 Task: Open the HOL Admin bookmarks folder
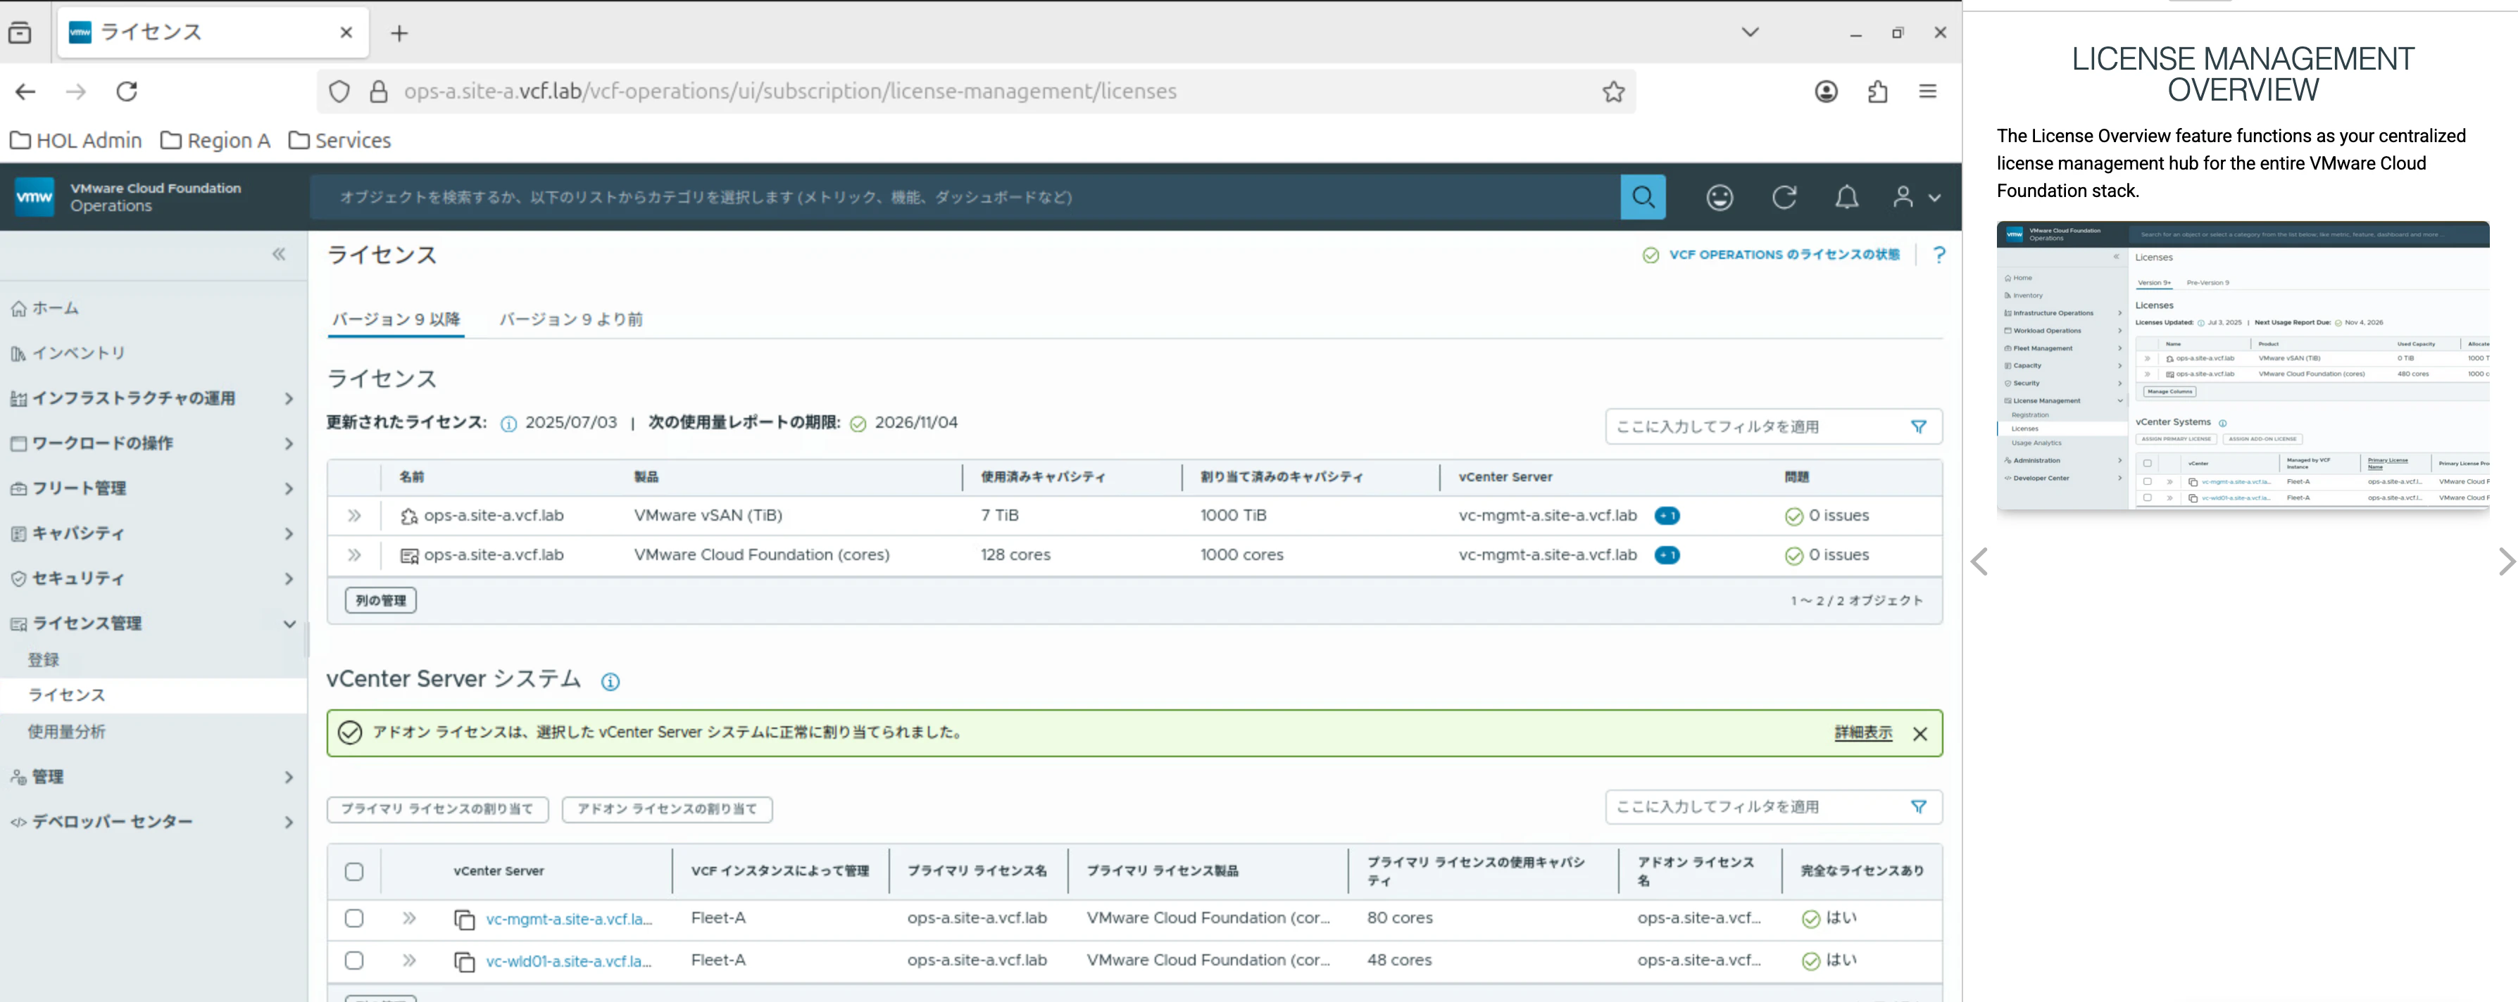[76, 141]
